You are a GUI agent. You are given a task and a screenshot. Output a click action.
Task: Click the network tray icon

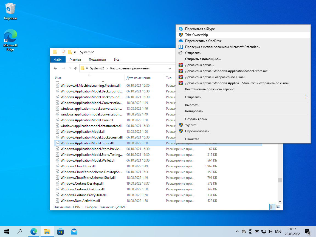tap(264, 232)
